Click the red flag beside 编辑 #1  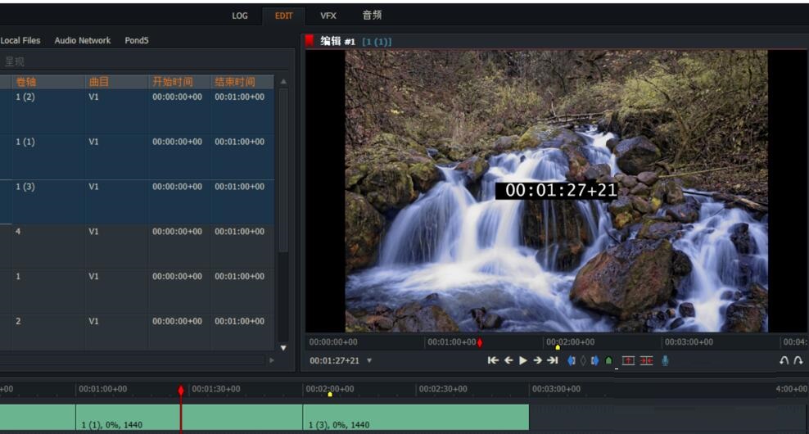point(310,41)
